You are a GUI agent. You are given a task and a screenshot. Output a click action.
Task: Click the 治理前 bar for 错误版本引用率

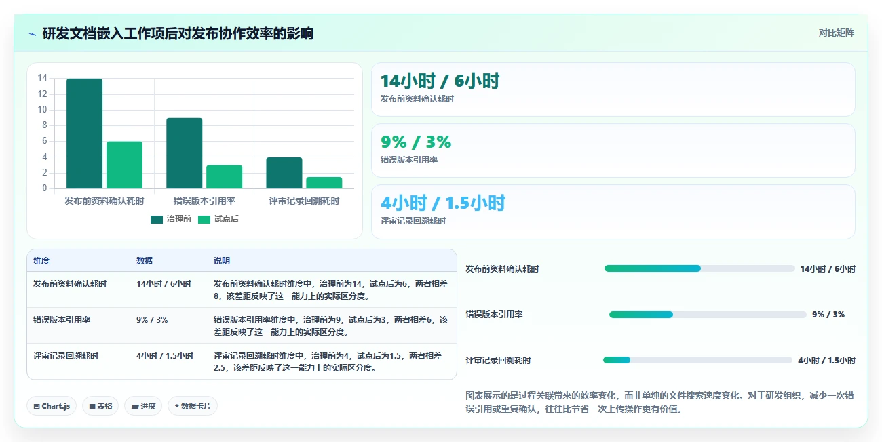click(185, 153)
